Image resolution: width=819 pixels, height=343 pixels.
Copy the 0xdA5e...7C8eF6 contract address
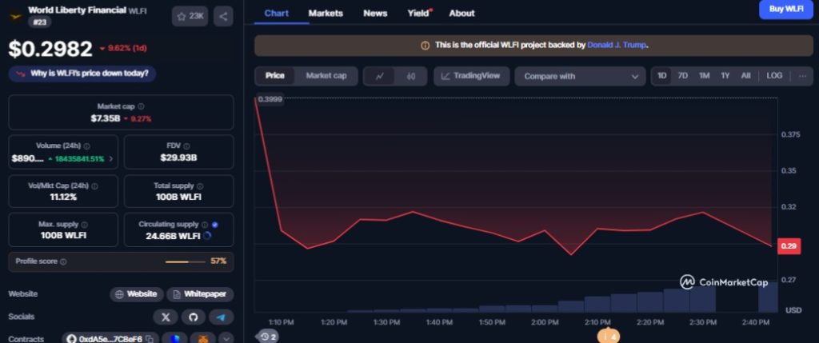[150, 339]
